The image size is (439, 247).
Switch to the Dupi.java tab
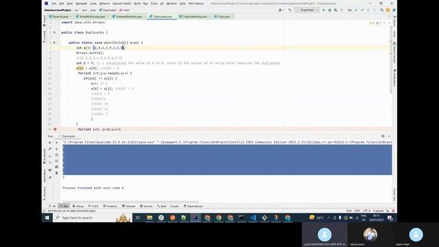tap(222, 16)
